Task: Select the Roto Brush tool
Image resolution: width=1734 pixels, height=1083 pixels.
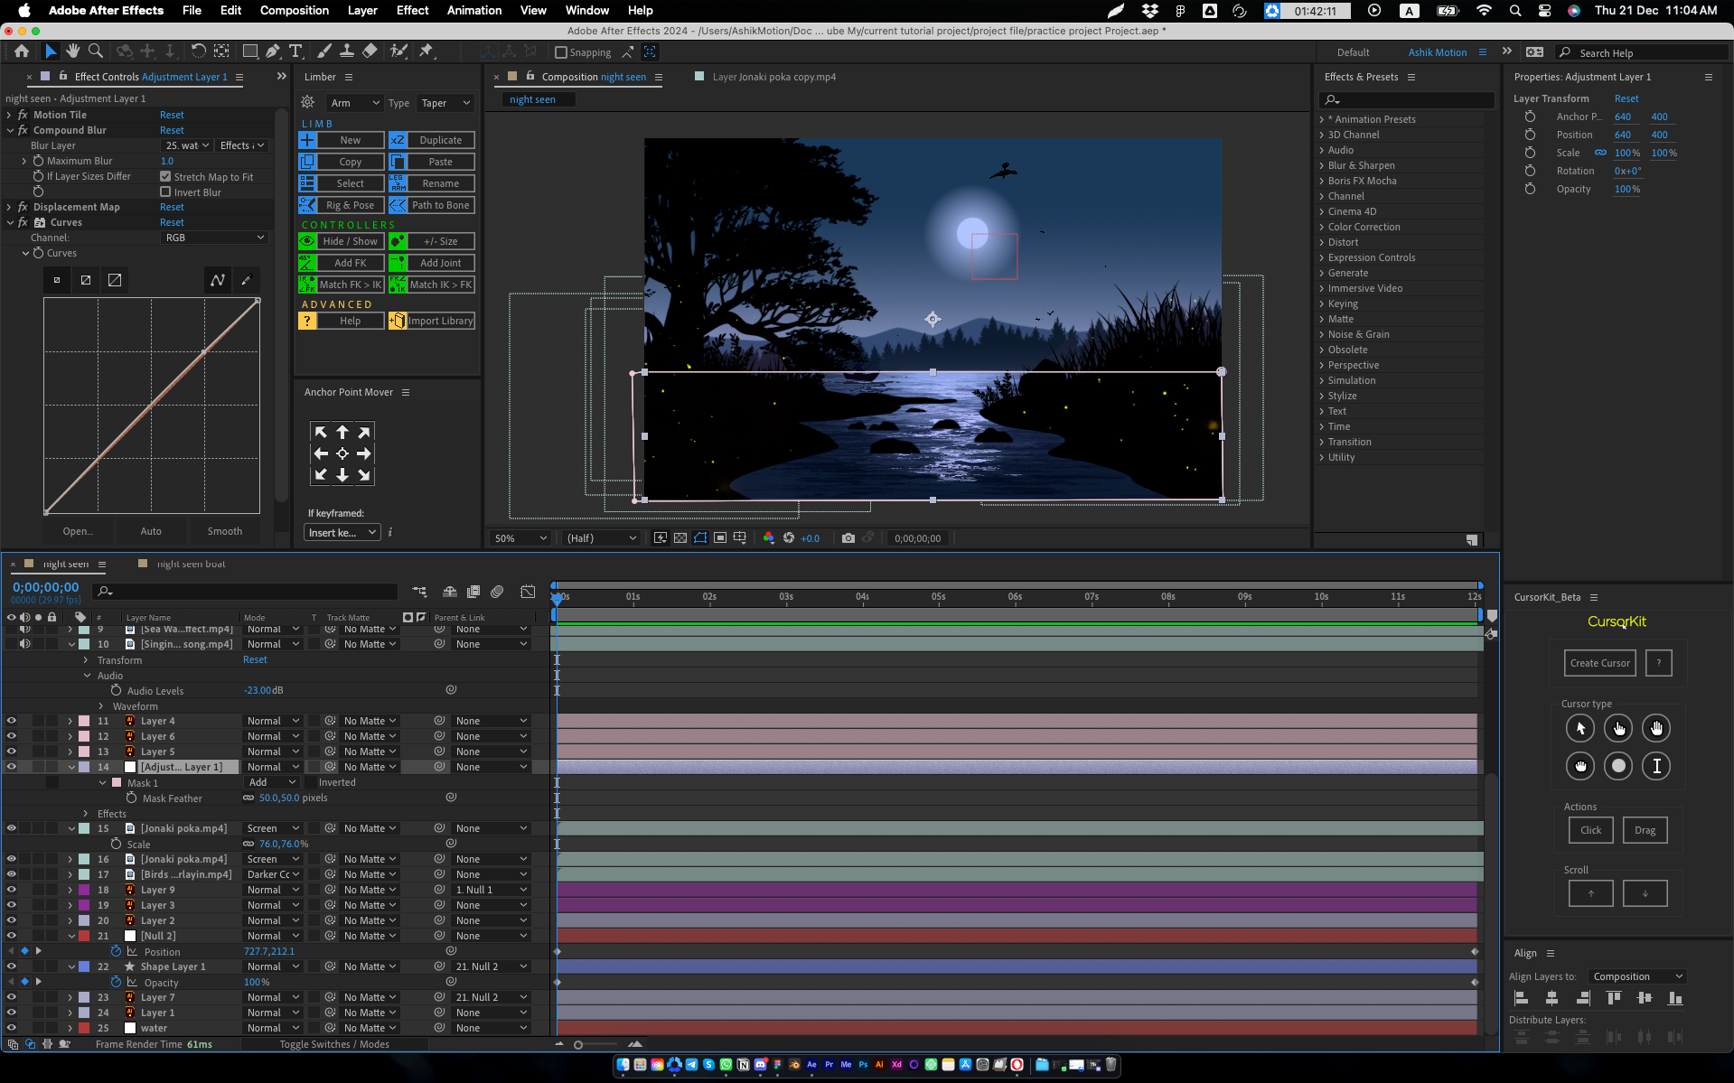Action: click(x=396, y=51)
